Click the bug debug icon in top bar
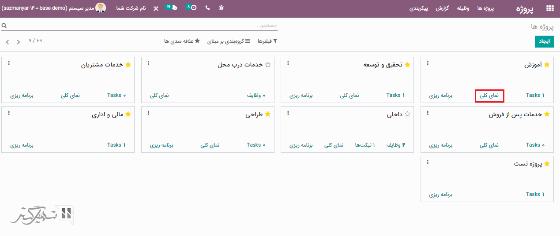This screenshot has height=236, width=560. pyautogui.click(x=222, y=8)
